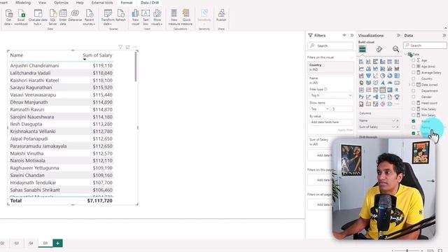Choose the Funnel chart visual
The height and width of the screenshot is (252, 448).
point(369,76)
